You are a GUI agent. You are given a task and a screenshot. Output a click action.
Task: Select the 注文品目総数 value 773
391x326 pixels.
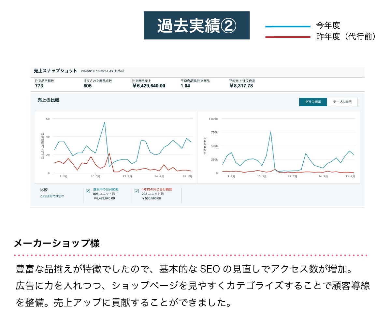pos(39,86)
